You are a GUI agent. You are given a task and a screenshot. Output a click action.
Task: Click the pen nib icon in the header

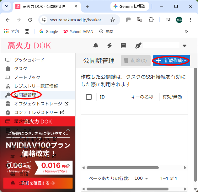click(x=138, y=45)
